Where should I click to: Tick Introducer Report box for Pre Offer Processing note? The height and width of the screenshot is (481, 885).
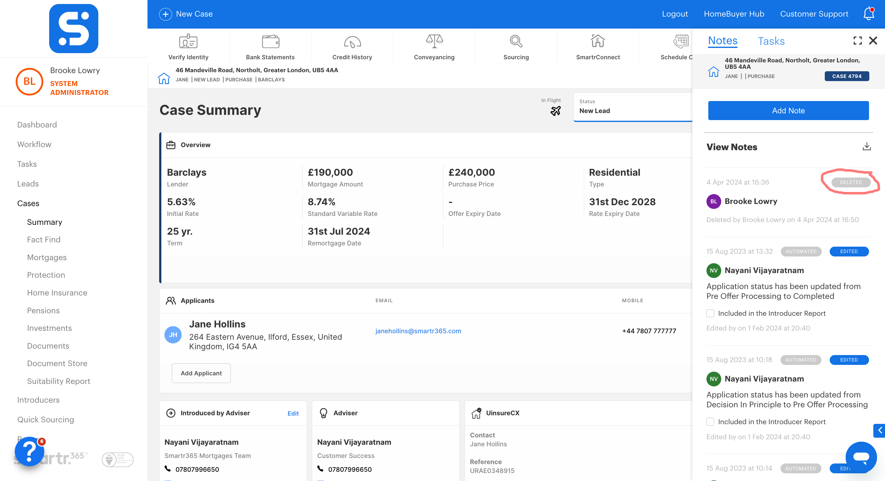[x=710, y=422]
